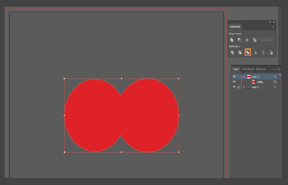Click top-left bounding box handle
This screenshot has height=185, width=288.
click(x=64, y=79)
